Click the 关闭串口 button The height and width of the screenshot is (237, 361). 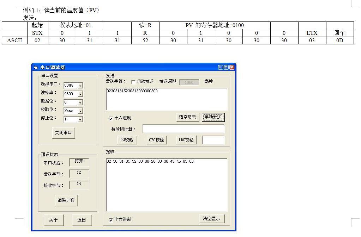tap(64, 133)
